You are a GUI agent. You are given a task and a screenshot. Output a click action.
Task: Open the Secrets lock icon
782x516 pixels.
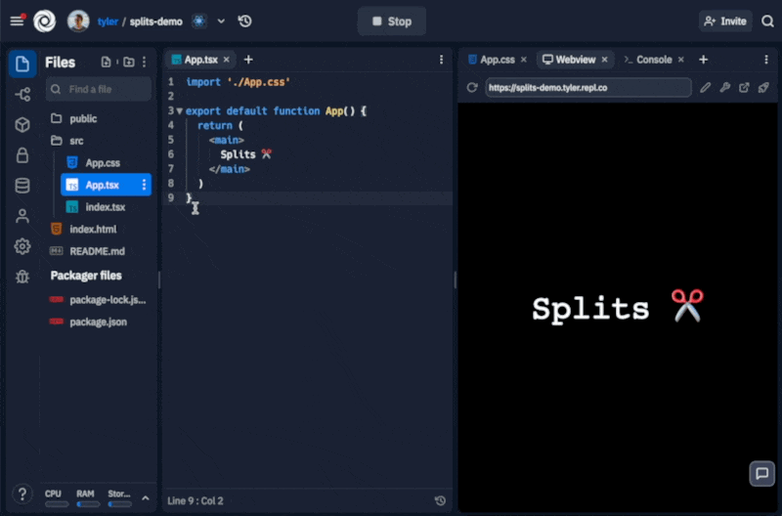[22, 155]
